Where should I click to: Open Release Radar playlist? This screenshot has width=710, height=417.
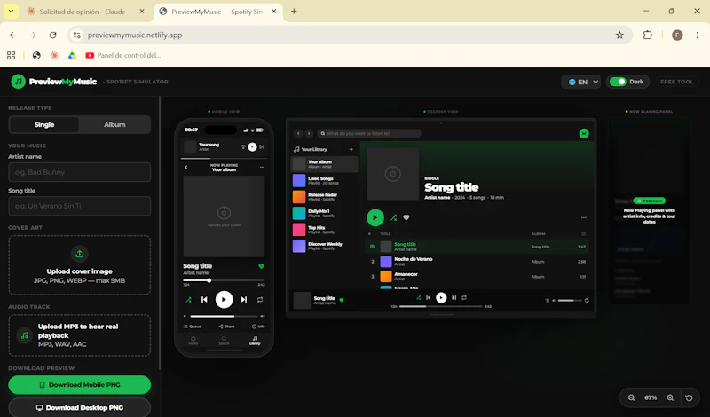point(324,197)
